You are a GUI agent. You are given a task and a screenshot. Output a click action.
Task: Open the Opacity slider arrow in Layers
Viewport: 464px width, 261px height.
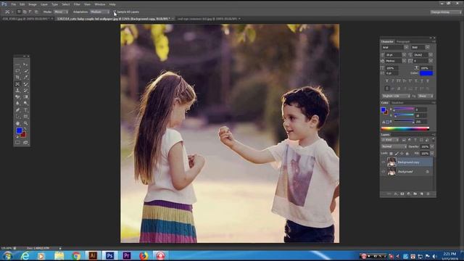pyautogui.click(x=432, y=146)
